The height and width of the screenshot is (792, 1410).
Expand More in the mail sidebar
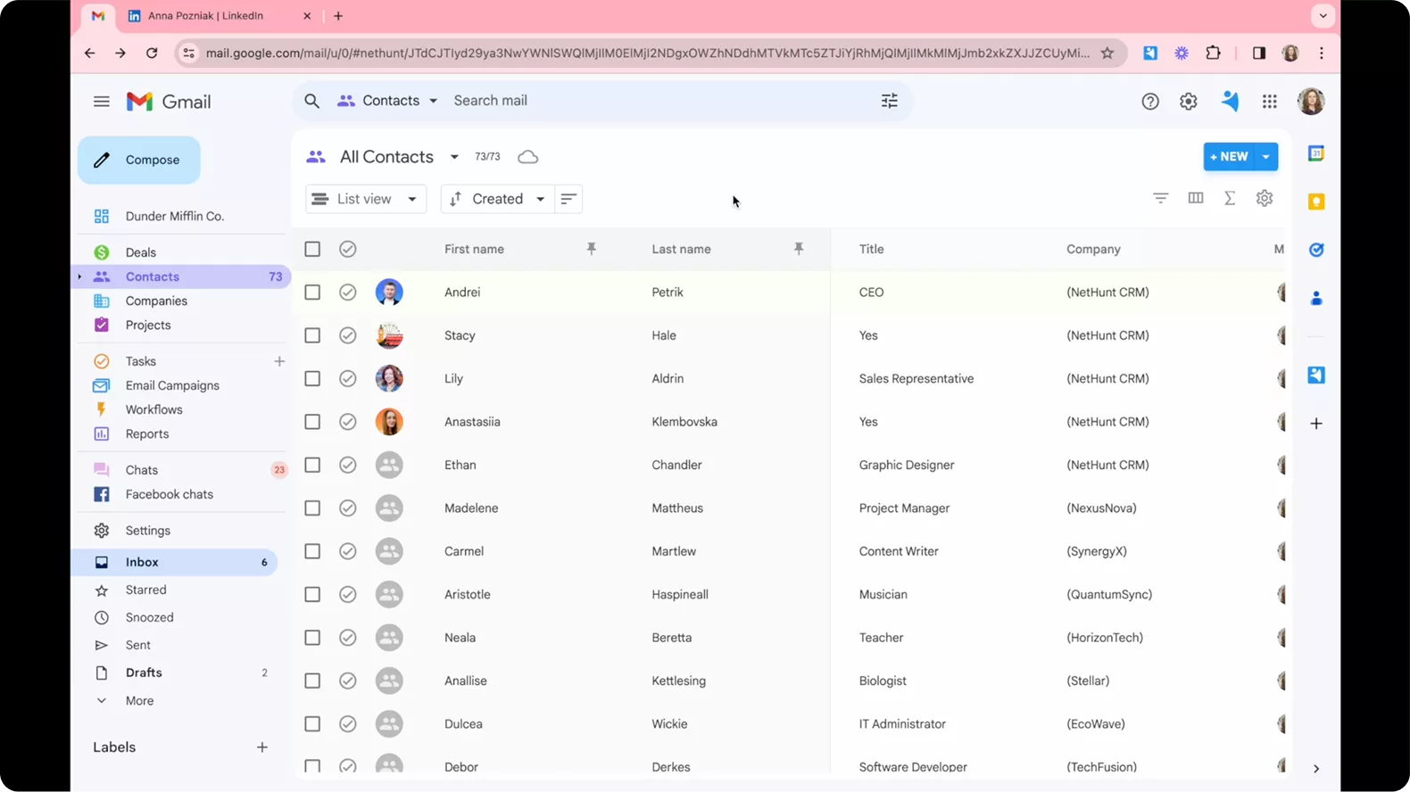coord(139,701)
